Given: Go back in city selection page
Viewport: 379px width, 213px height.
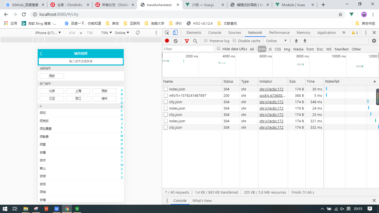Looking at the screenshot, I should tap(41, 54).
